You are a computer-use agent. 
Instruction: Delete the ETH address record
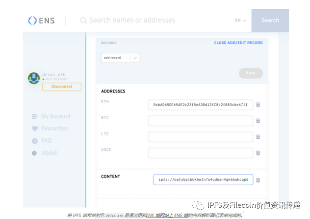pos(258,105)
